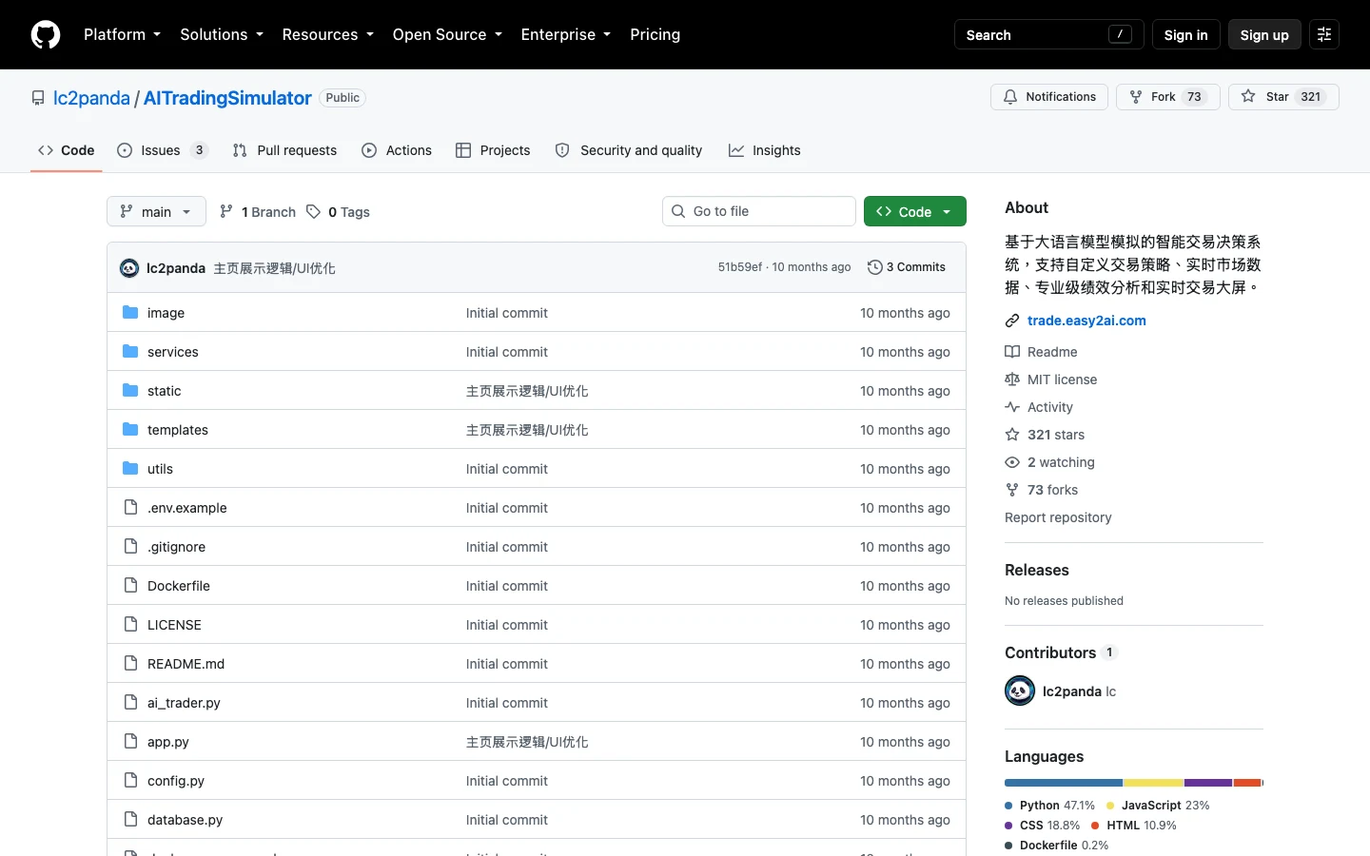Viewport: 1370px width, 856px height.
Task: Click the Go to file search field
Action: 759,211
